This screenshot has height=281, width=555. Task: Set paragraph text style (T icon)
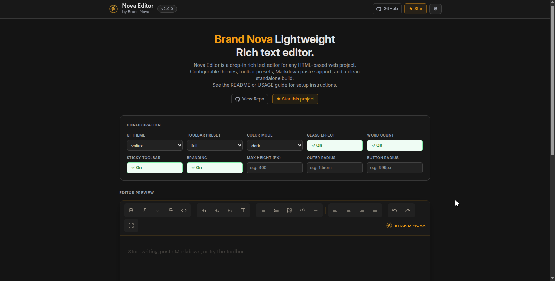point(243,210)
